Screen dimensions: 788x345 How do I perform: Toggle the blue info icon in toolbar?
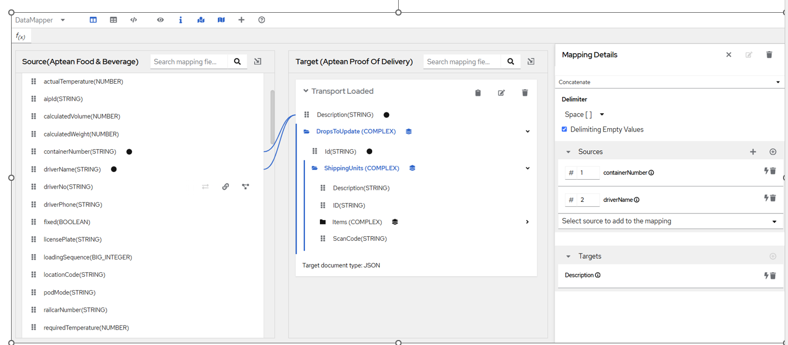[181, 20]
